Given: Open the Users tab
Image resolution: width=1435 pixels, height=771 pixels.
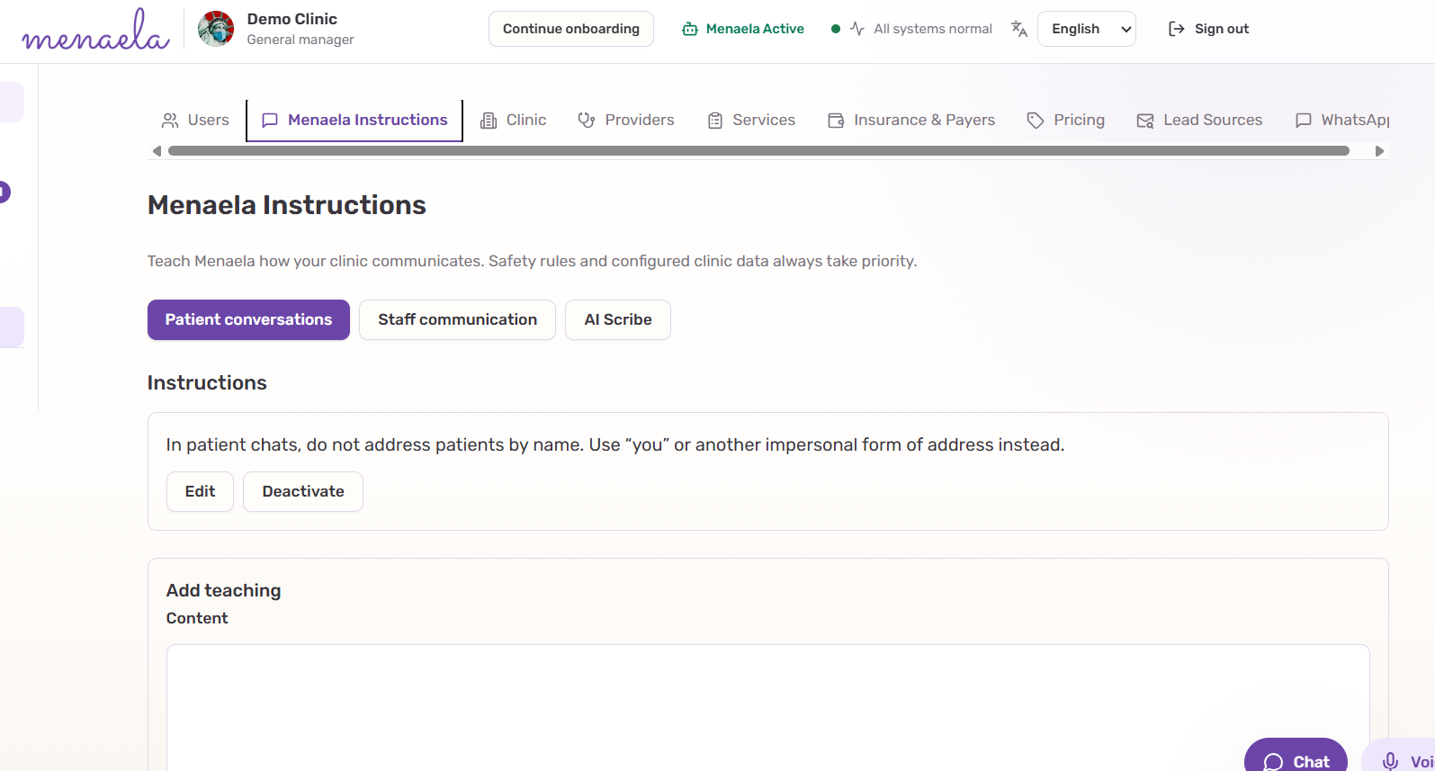Looking at the screenshot, I should tap(195, 121).
